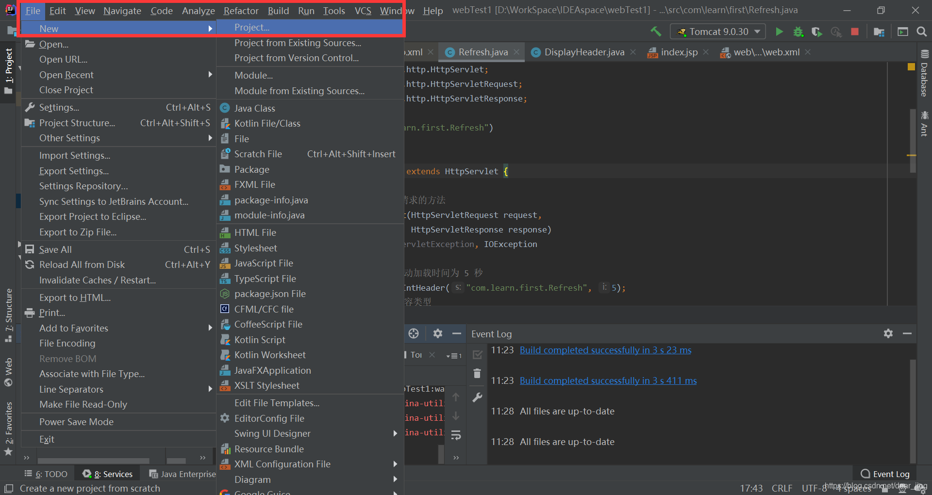Image resolution: width=932 pixels, height=495 pixels.
Task: Minimize the Event Log panel
Action: (907, 333)
